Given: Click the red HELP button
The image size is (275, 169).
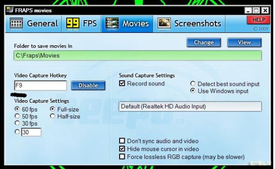Looking at the screenshot, I should click(258, 20).
